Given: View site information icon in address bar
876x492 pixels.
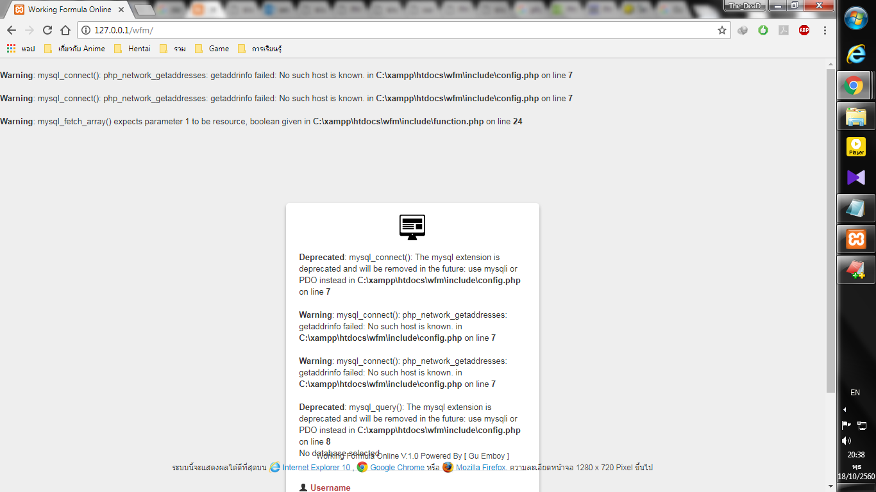Looking at the screenshot, I should [x=86, y=30].
